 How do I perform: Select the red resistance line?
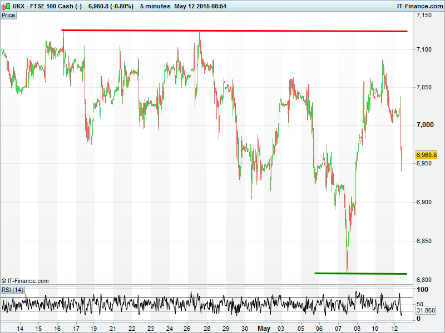pos(234,31)
